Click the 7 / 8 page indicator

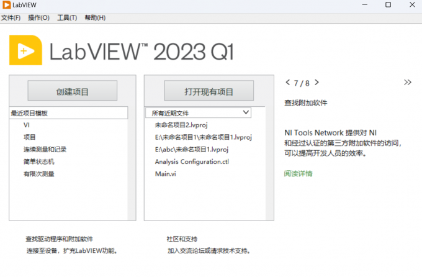click(302, 83)
